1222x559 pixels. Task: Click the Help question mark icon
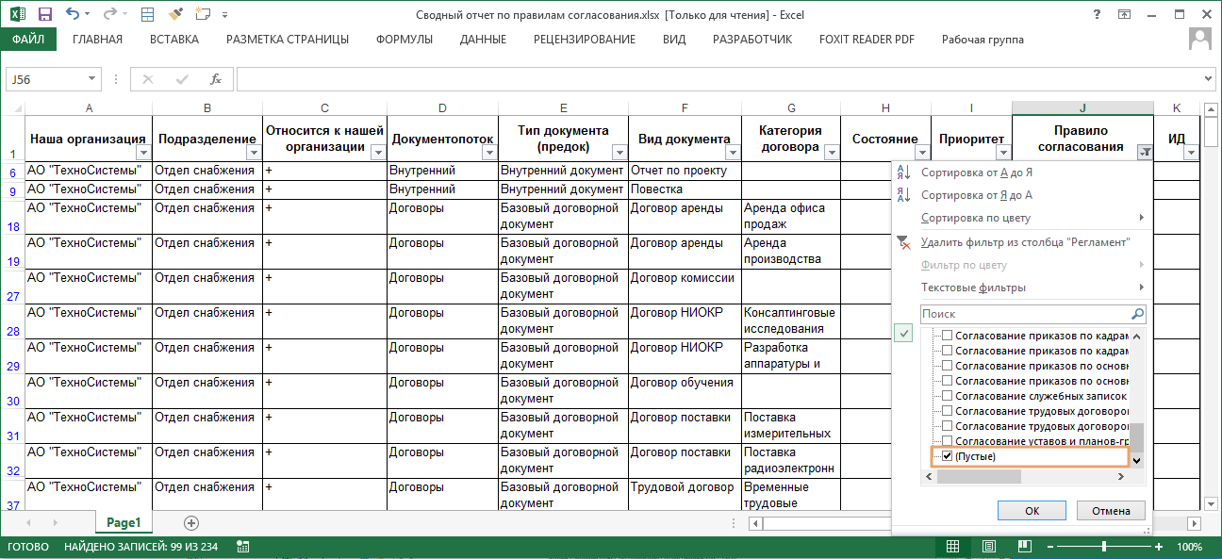(1097, 14)
